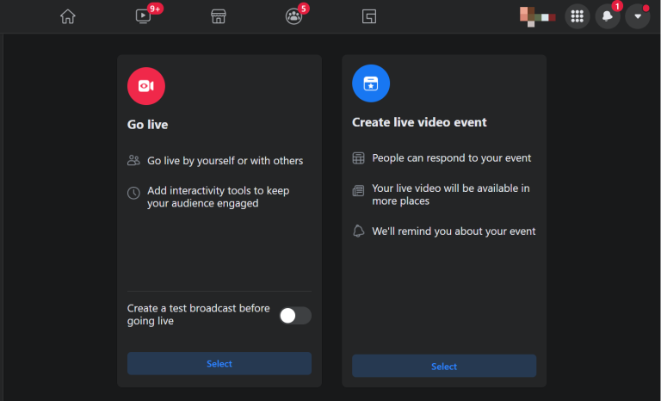Image resolution: width=661 pixels, height=401 pixels.
Task: Open the Watch video tab icon
Action: tap(144, 16)
